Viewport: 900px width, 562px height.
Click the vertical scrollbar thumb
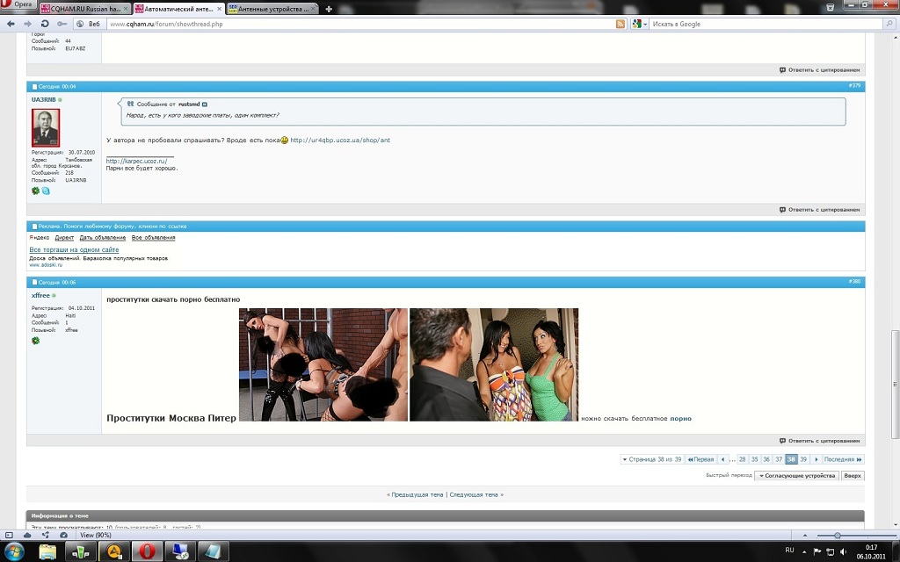pos(895,384)
